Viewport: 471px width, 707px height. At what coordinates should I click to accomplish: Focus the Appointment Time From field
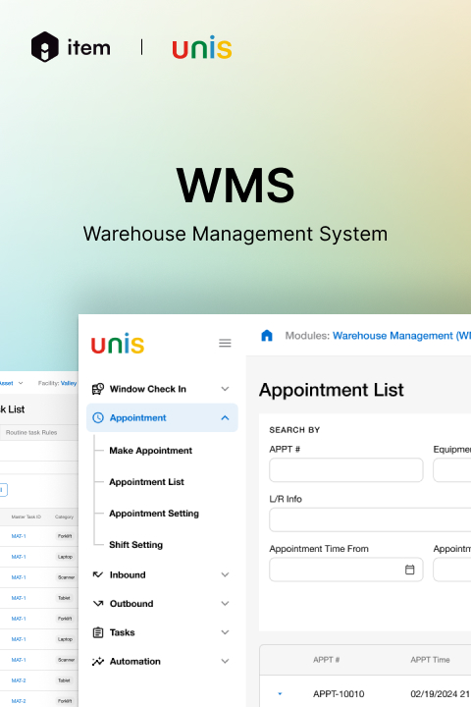pyautogui.click(x=346, y=570)
